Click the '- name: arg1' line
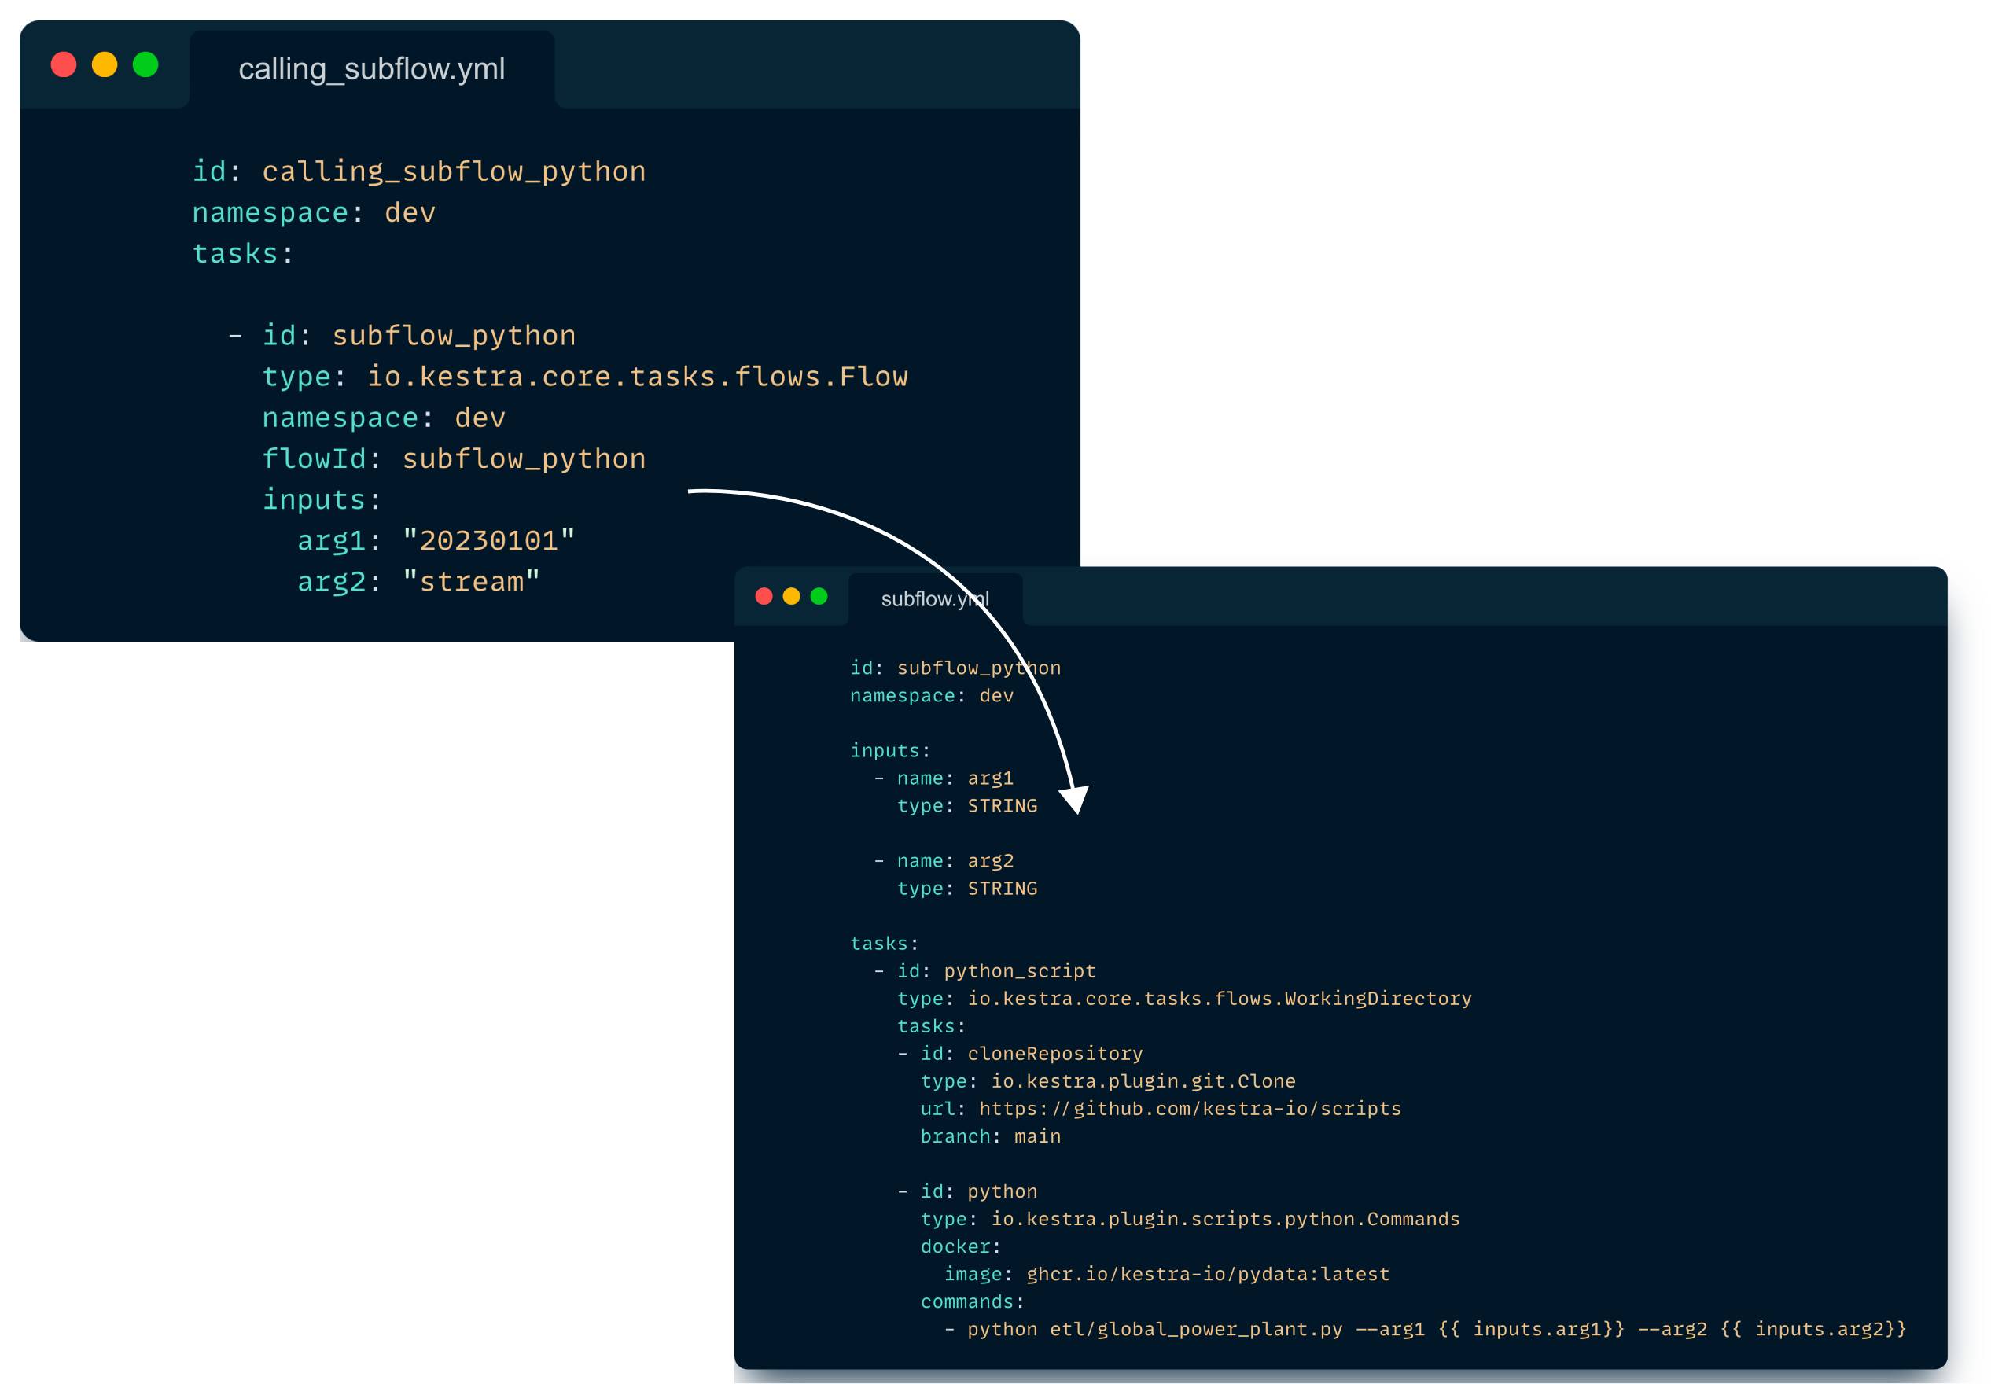Image resolution: width=1991 pixels, height=1384 pixels. pyautogui.click(x=944, y=778)
